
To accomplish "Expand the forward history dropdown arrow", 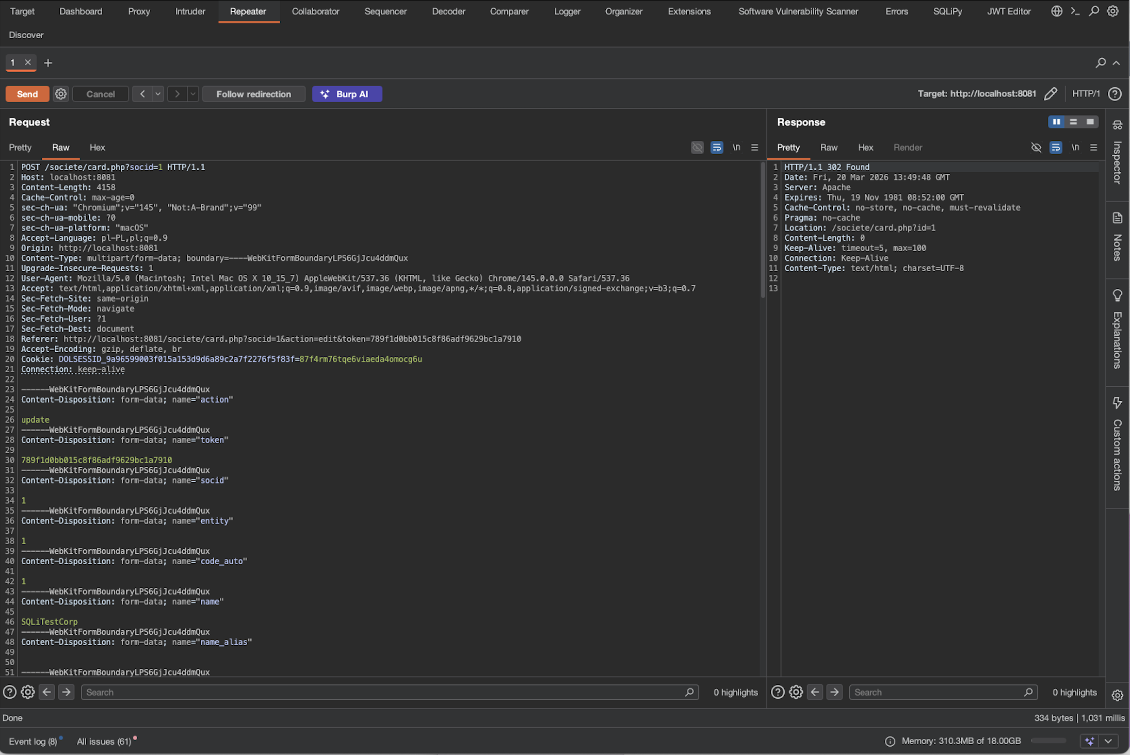I will tap(193, 94).
